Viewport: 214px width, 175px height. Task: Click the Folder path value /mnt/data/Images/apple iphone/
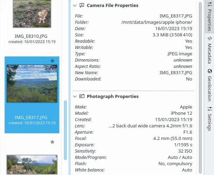157,22
